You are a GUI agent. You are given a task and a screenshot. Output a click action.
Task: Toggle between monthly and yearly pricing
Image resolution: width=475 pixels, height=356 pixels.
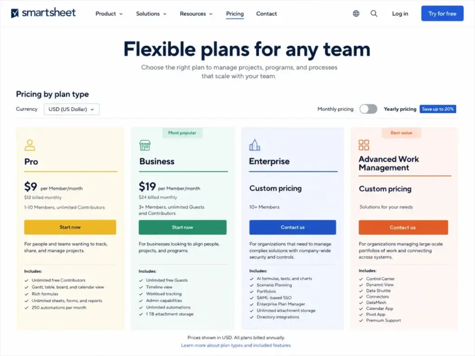[x=368, y=109]
